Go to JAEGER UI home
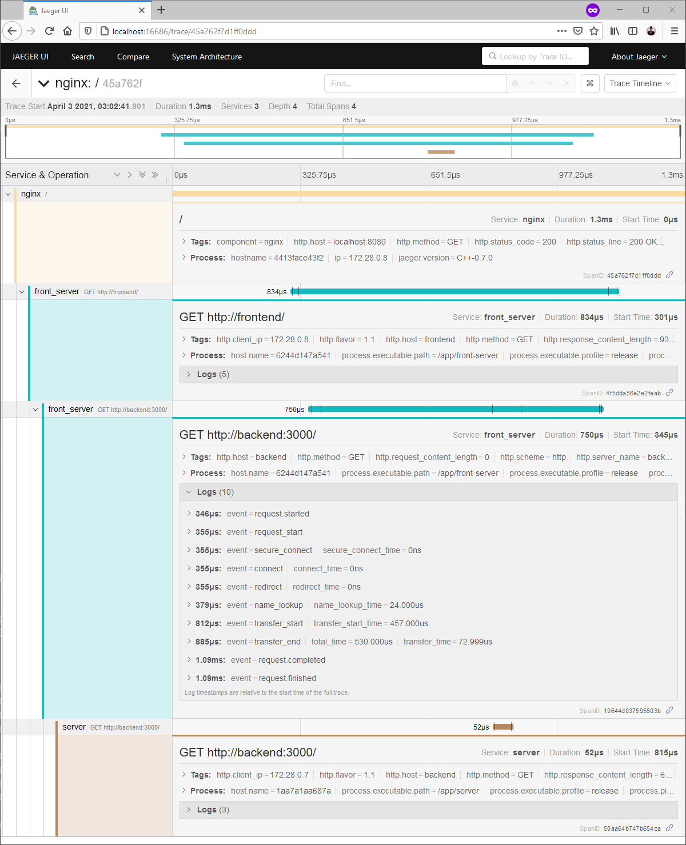 pos(30,57)
